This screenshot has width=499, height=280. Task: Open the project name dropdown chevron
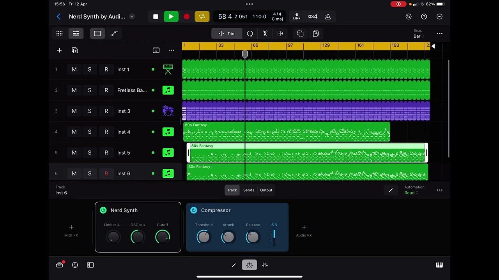coord(132,17)
